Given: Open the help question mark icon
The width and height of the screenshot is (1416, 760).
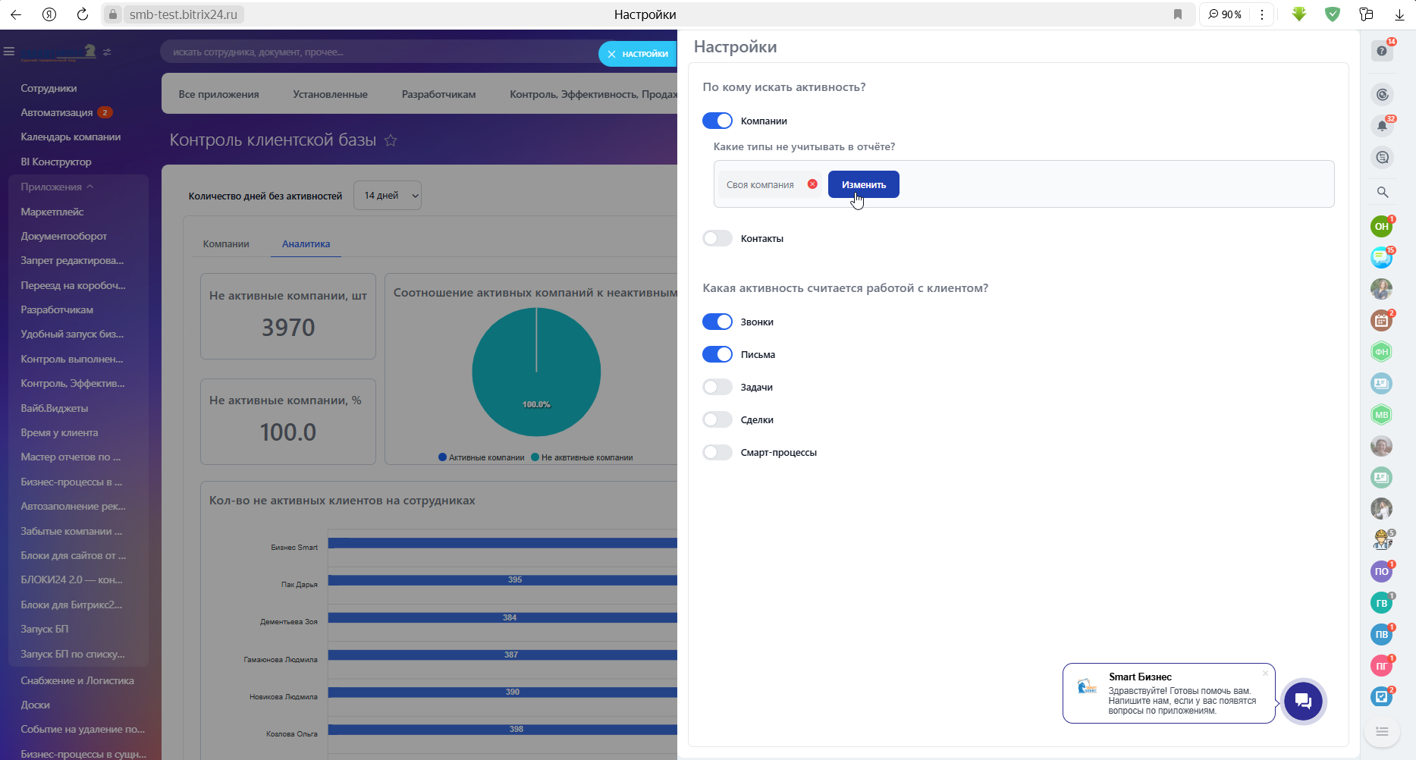Looking at the screenshot, I should (1382, 51).
